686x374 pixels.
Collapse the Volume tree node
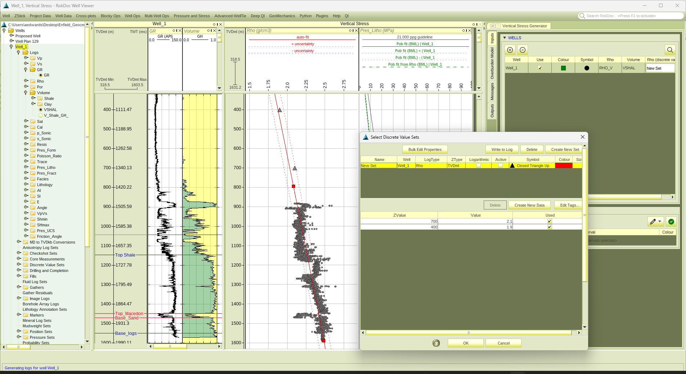point(26,93)
